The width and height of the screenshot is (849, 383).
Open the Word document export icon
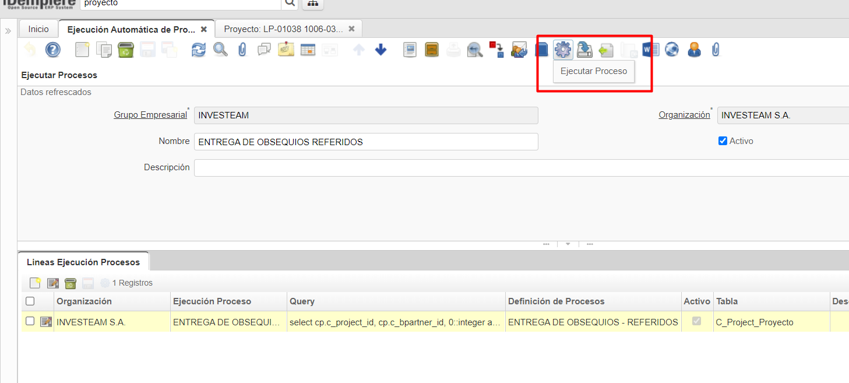(x=650, y=50)
